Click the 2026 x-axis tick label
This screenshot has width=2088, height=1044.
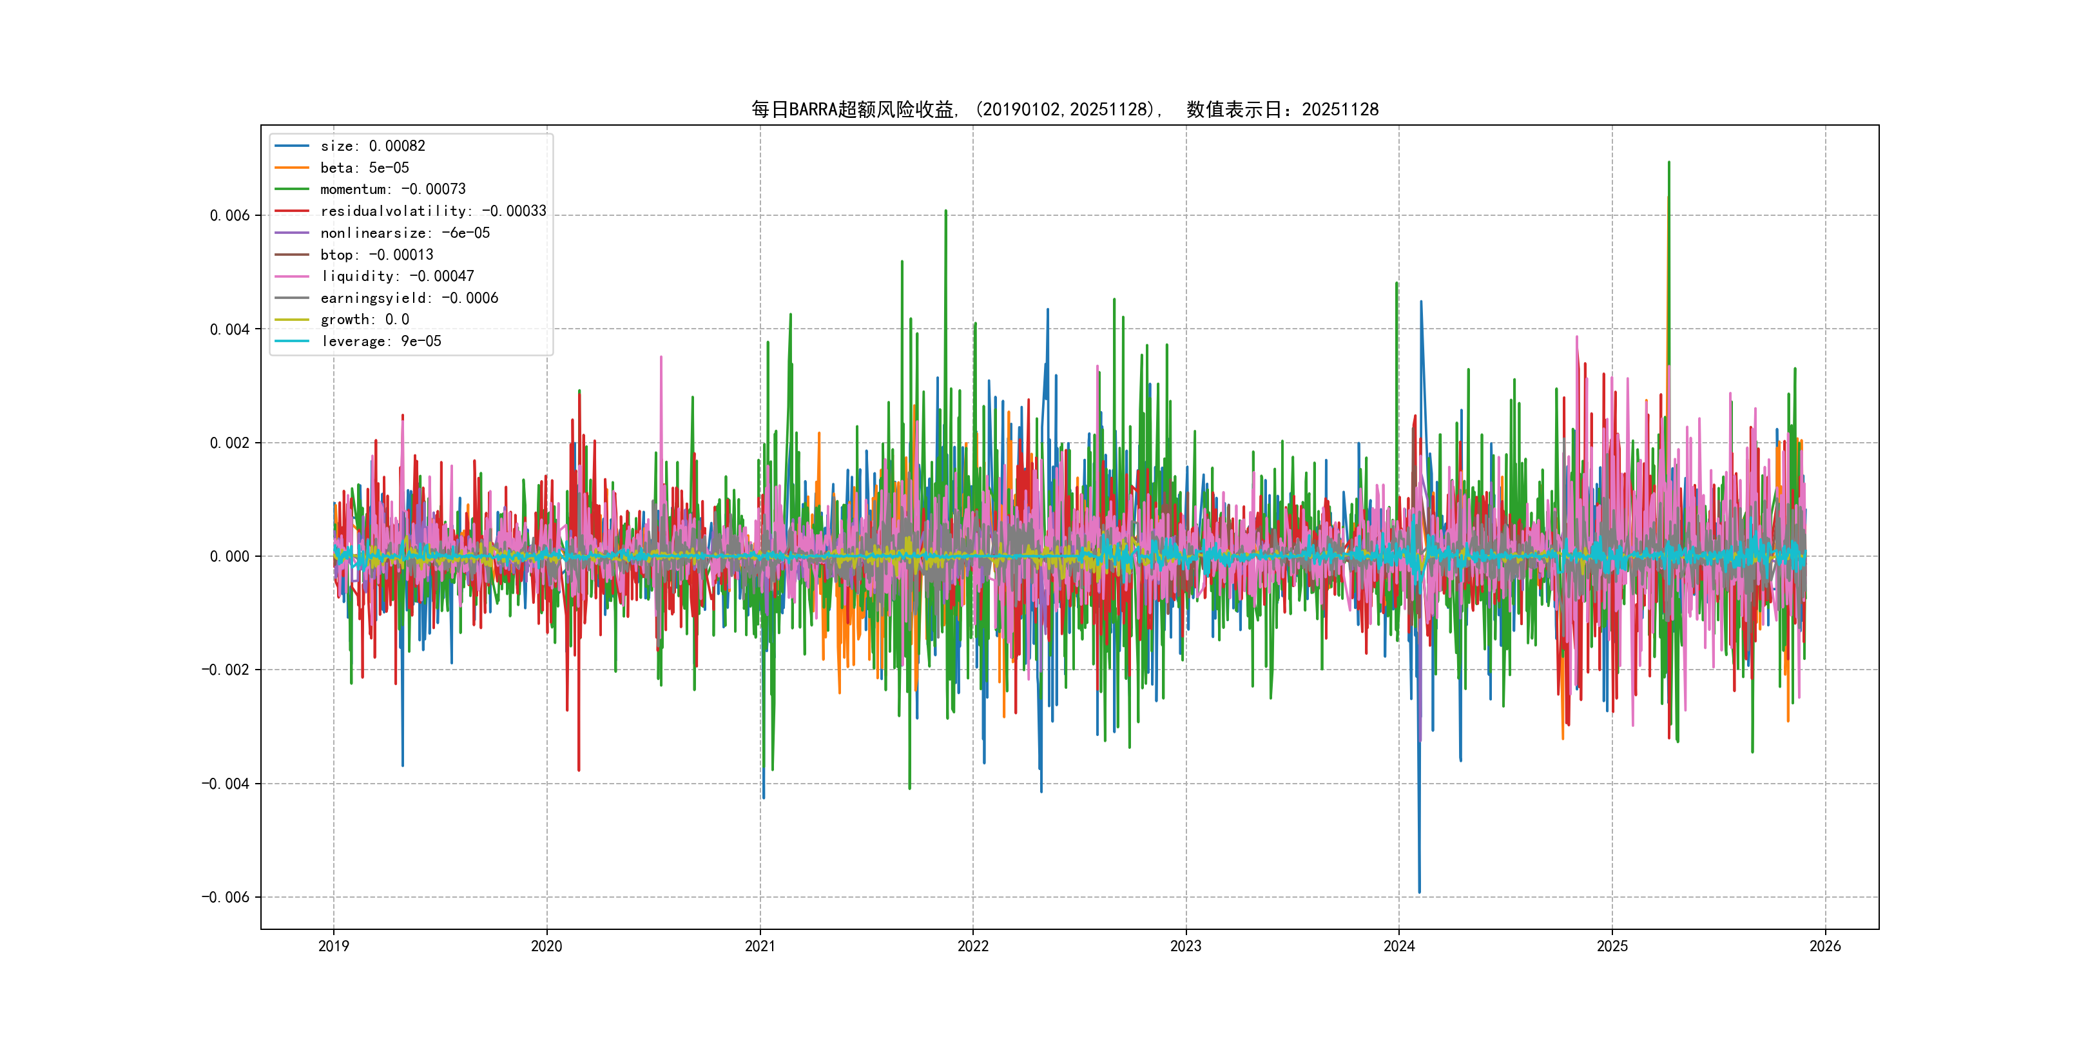pyautogui.click(x=1824, y=946)
